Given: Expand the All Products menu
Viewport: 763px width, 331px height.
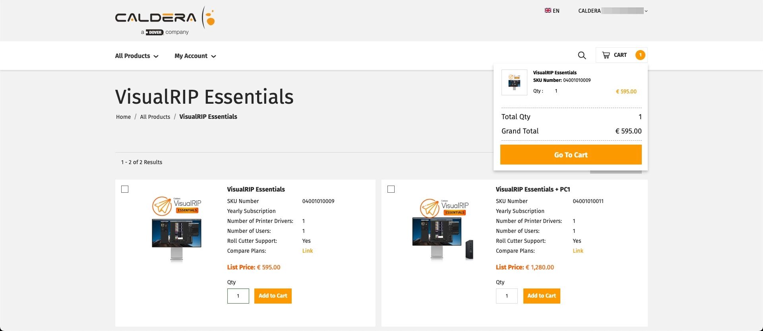Looking at the screenshot, I should (136, 56).
